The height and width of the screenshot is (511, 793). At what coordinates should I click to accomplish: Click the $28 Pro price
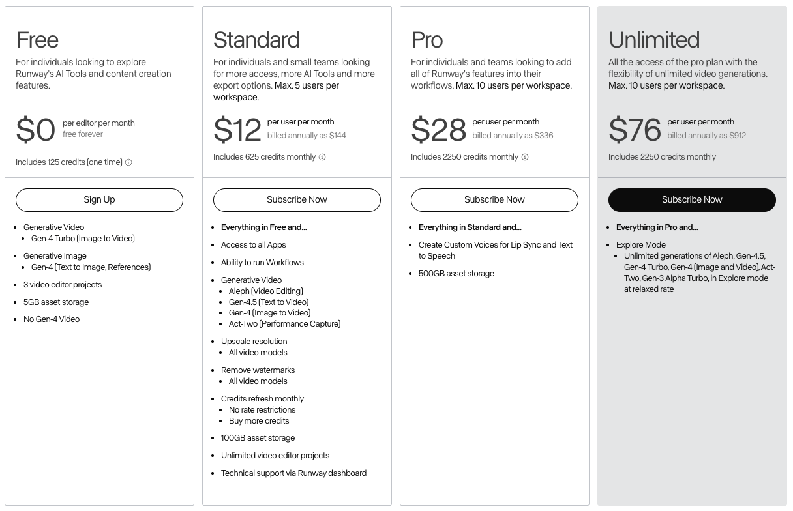pos(438,130)
